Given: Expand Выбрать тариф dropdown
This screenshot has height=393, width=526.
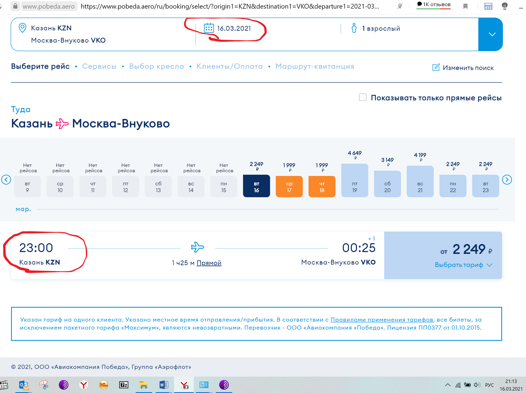Looking at the screenshot, I should (x=463, y=265).
